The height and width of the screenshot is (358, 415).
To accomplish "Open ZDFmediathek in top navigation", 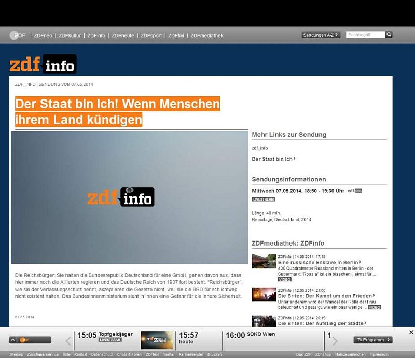I will 207,35.
